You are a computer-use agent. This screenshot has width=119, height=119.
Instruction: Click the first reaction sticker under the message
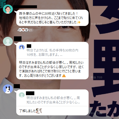pyautogui.click(x=20, y=30)
